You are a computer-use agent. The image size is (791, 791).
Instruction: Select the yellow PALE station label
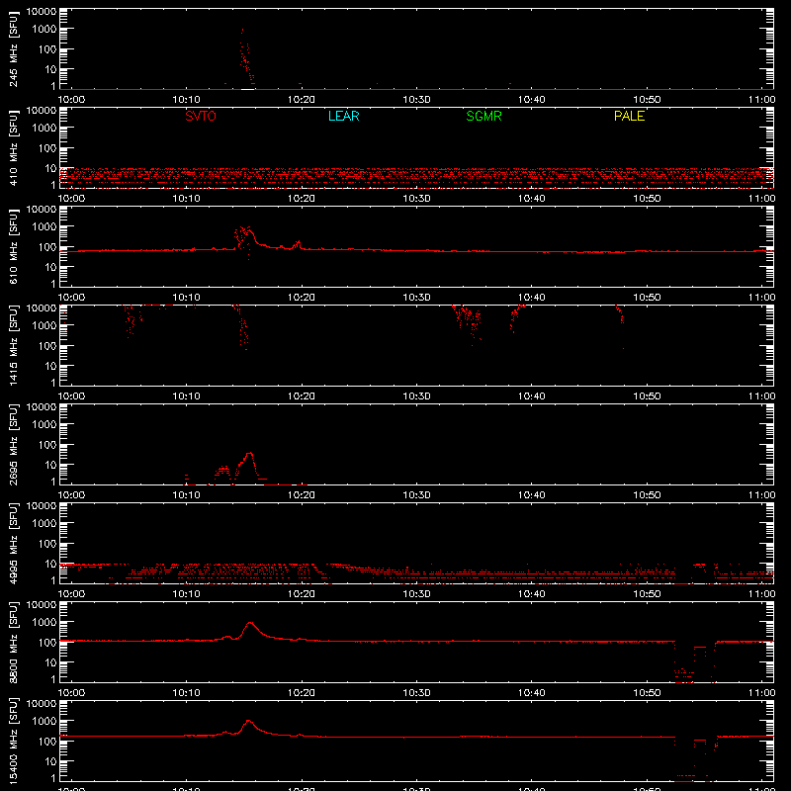[x=629, y=116]
